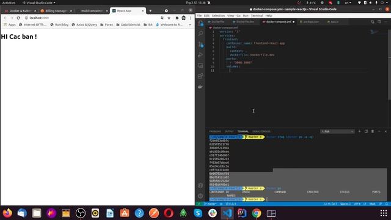The height and width of the screenshot is (220, 391).
Task: Open the notifications bell in VS Code status bar
Action: point(387,204)
